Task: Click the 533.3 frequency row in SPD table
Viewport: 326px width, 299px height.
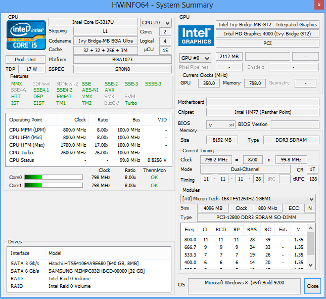Action: (x=244, y=255)
